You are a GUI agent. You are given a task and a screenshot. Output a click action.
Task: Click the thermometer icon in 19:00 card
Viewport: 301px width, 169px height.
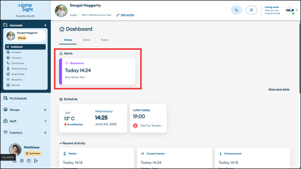[135, 126]
